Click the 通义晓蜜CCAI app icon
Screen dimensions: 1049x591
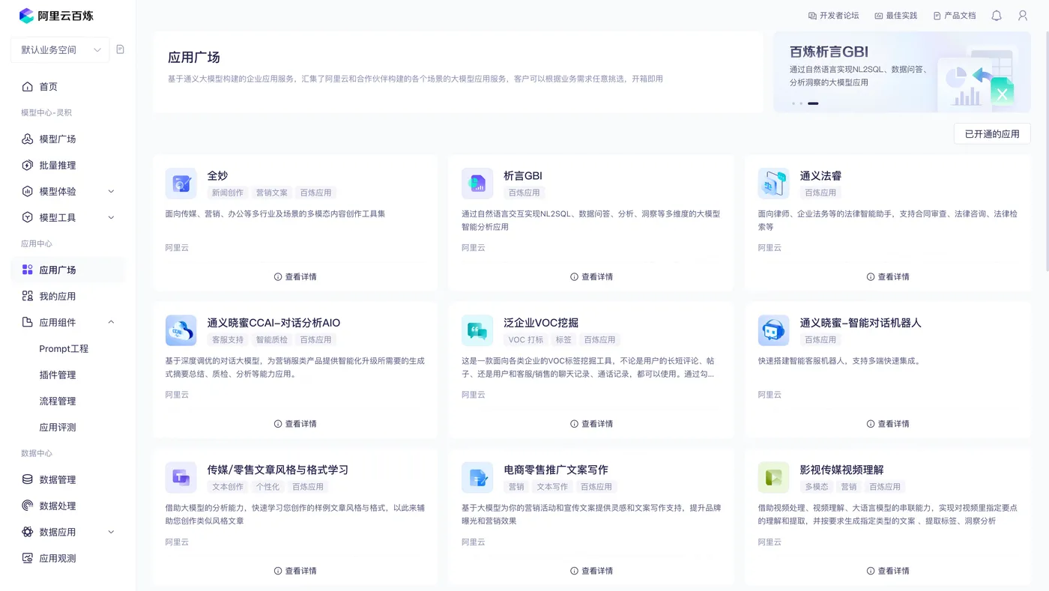181,330
